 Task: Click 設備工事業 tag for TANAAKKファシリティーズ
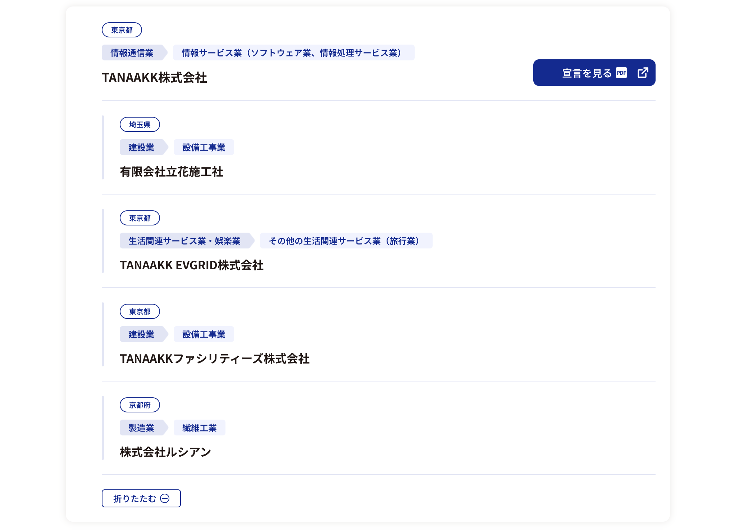pyautogui.click(x=204, y=334)
